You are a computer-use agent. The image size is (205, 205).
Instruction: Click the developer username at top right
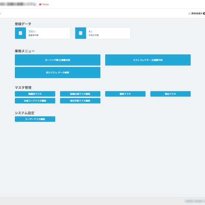197,14
